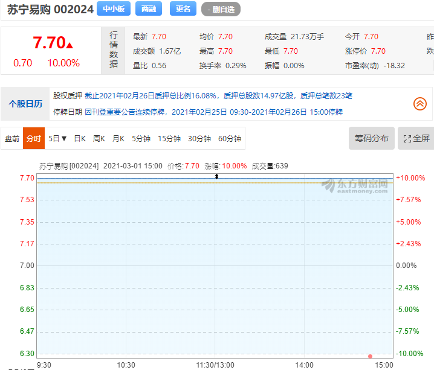Click the 市盈率(动) -18.32 value
434x370 pixels.
coord(394,65)
